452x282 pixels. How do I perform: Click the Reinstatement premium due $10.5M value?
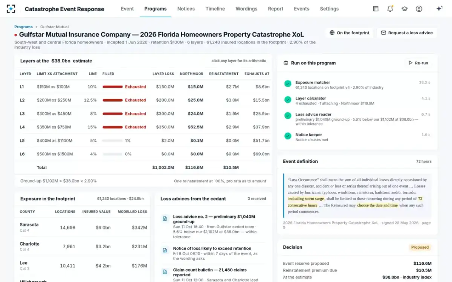[x=424, y=270]
